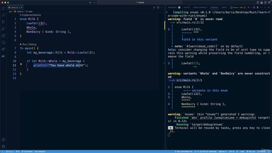Open Customize Layout in title bar

click(x=269, y=3)
